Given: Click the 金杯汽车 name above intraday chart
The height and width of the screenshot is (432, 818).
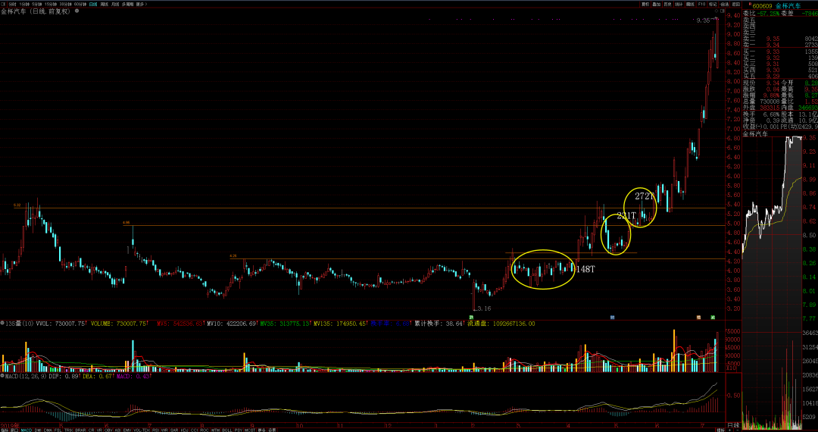Looking at the screenshot, I should click(755, 134).
